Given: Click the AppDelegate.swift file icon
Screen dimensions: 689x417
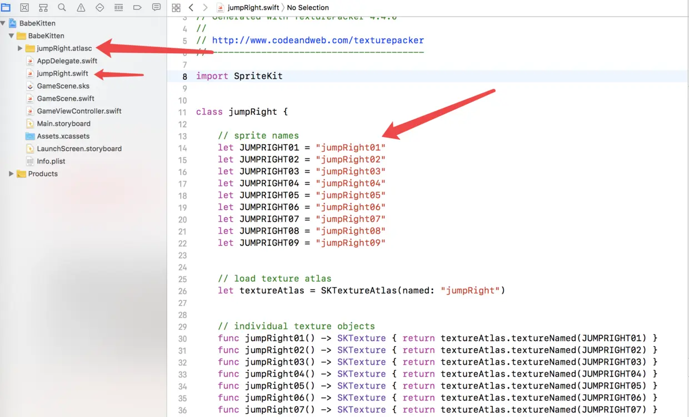Looking at the screenshot, I should pyautogui.click(x=31, y=61).
